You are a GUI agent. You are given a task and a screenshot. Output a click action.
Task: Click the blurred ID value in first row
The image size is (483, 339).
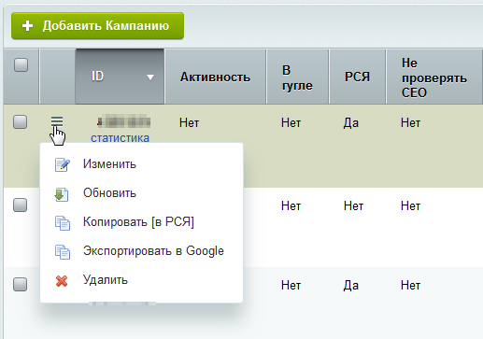point(123,121)
